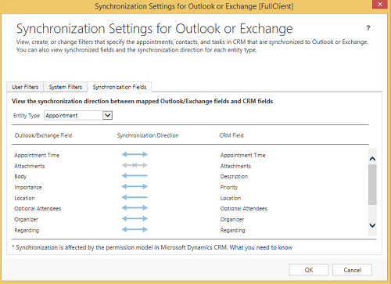Select the Outlook Location field

point(24,198)
